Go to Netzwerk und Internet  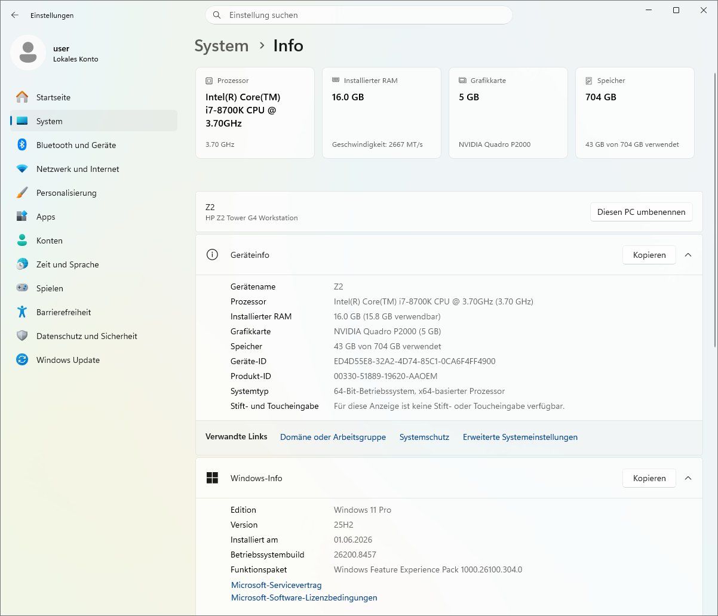coord(94,169)
